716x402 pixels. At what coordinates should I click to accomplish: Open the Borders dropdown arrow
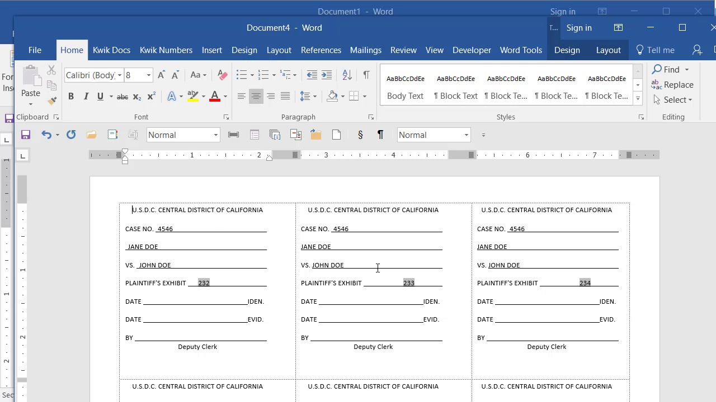pyautogui.click(x=364, y=97)
